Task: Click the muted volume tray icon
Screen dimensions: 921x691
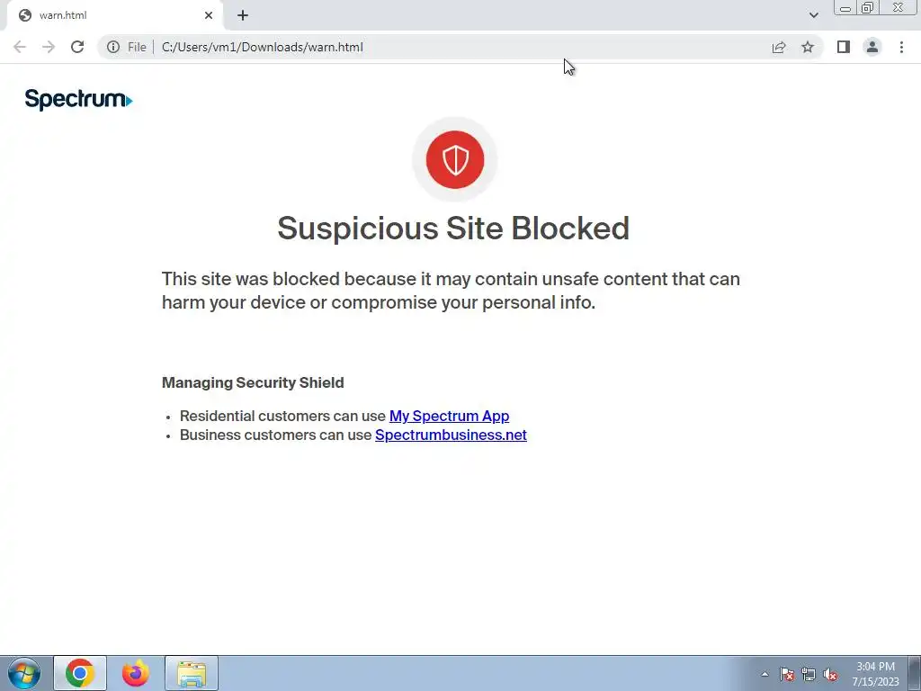Action: [830, 674]
